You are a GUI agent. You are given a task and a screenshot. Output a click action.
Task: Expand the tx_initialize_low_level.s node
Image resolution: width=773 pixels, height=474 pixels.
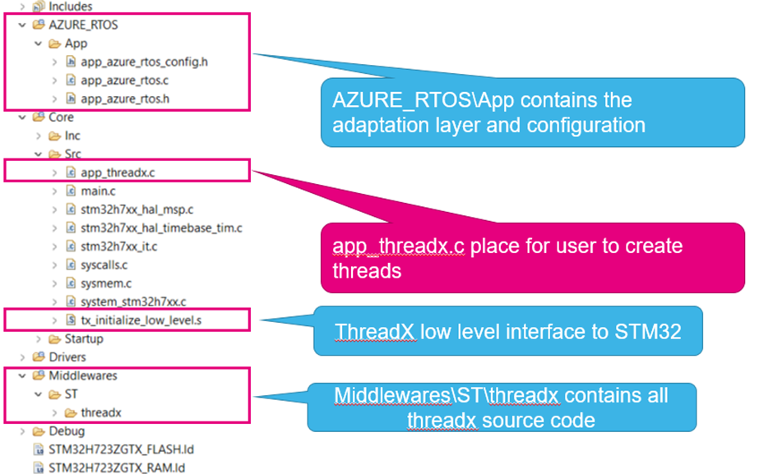55,320
